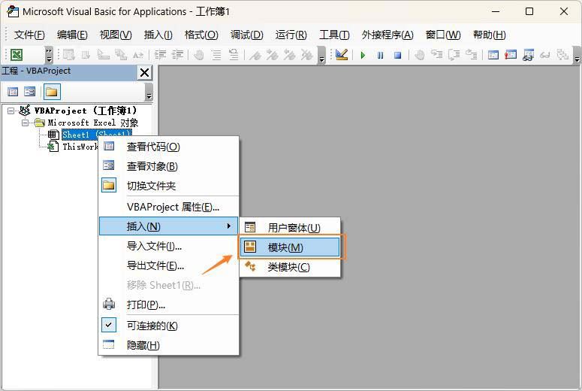Image resolution: width=582 pixels, height=391 pixels.
Task: Choose 导入文件(I)... entry
Action: 169,246
